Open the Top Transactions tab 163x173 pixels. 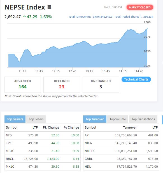pyautogui.click(x=143, y=119)
